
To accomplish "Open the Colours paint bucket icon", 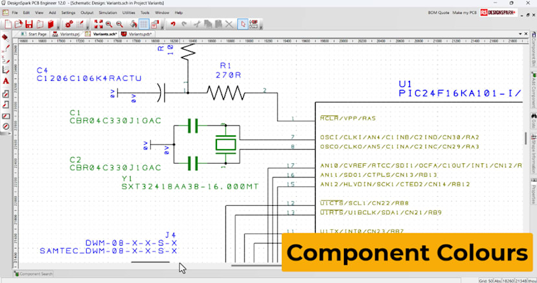I will pos(133,24).
